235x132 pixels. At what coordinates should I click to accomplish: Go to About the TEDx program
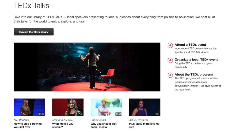tap(193, 74)
